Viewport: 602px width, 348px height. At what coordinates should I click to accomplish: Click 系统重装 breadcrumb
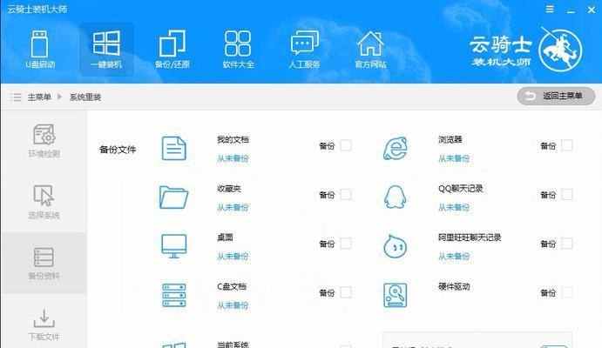[x=85, y=97]
